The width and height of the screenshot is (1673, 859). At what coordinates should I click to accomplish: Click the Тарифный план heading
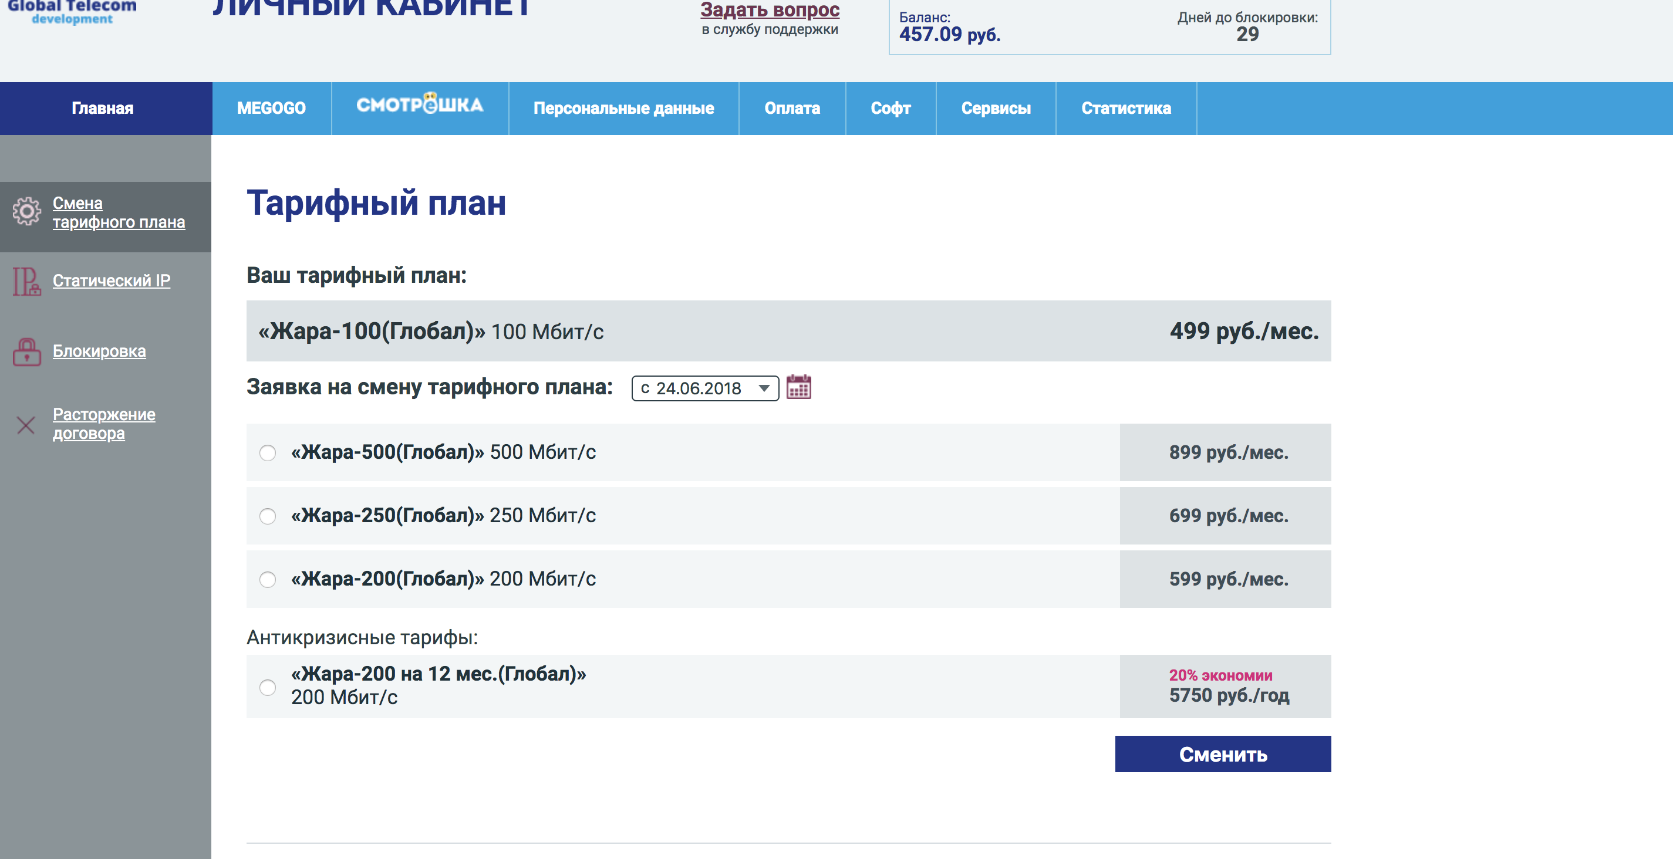376,202
